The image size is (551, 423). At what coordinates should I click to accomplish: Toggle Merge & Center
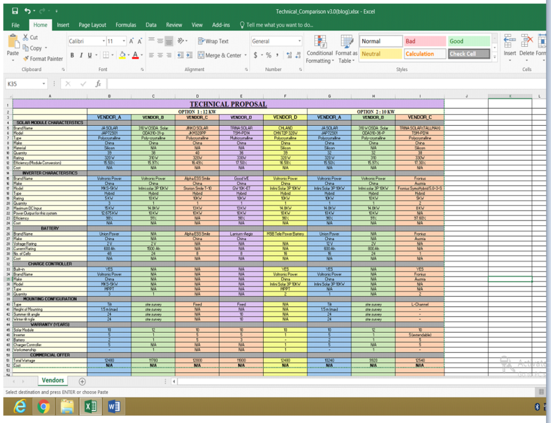pyautogui.click(x=219, y=55)
